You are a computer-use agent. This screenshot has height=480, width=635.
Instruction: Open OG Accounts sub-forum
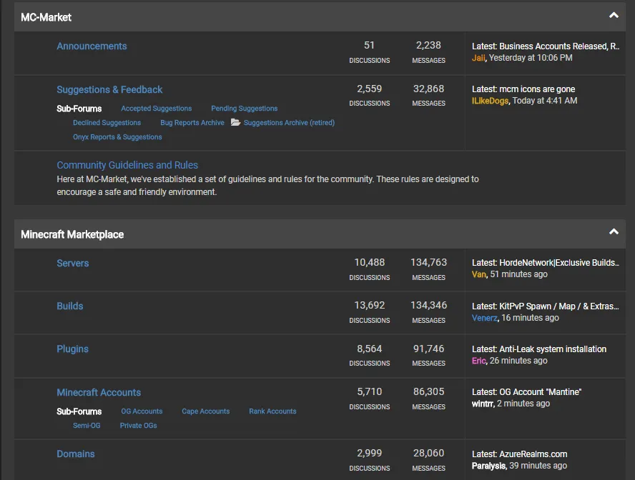(x=142, y=411)
